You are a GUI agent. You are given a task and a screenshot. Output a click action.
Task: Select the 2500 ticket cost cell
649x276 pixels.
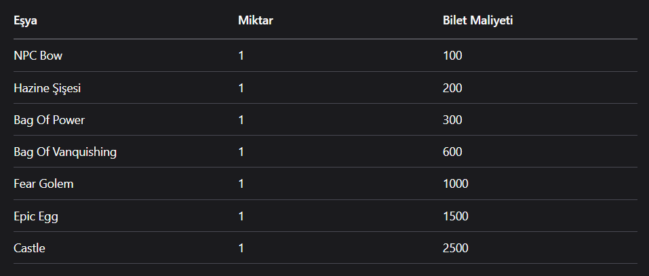(x=455, y=248)
